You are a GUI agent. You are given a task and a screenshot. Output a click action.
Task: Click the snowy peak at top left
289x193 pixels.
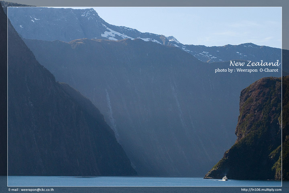coord(88,13)
